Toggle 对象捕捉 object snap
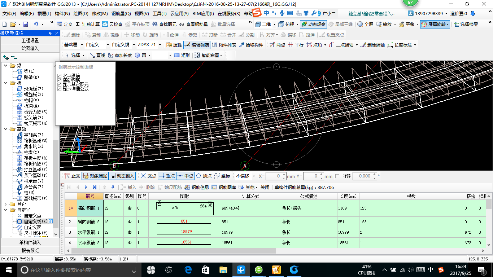493x277 pixels. (x=95, y=176)
